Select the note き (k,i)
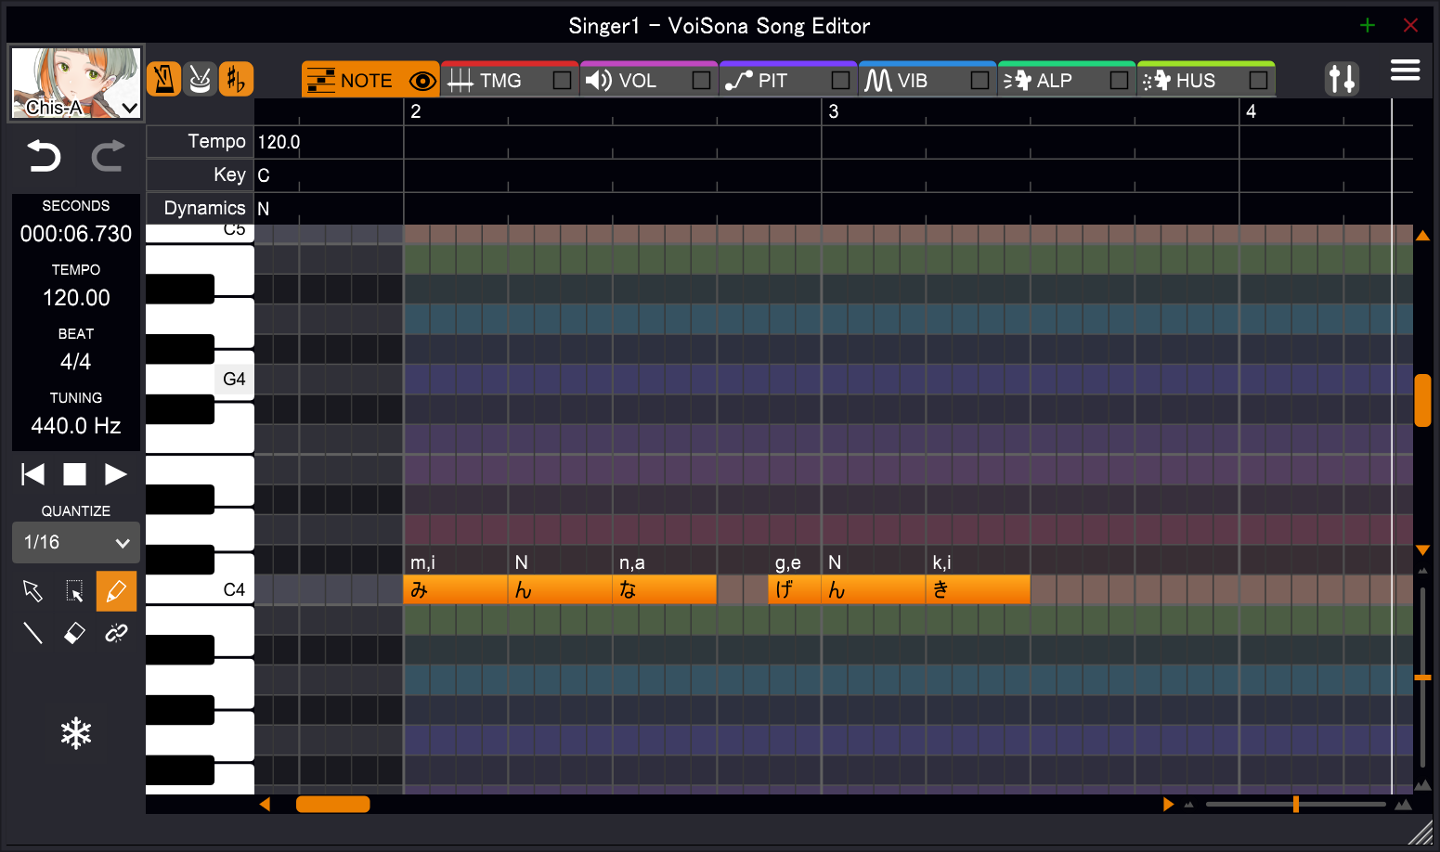1440x852 pixels. (978, 590)
